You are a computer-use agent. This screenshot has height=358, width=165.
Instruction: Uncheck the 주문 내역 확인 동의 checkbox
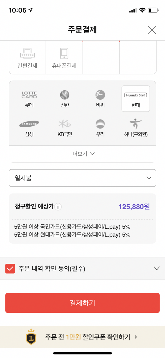(x=10, y=269)
